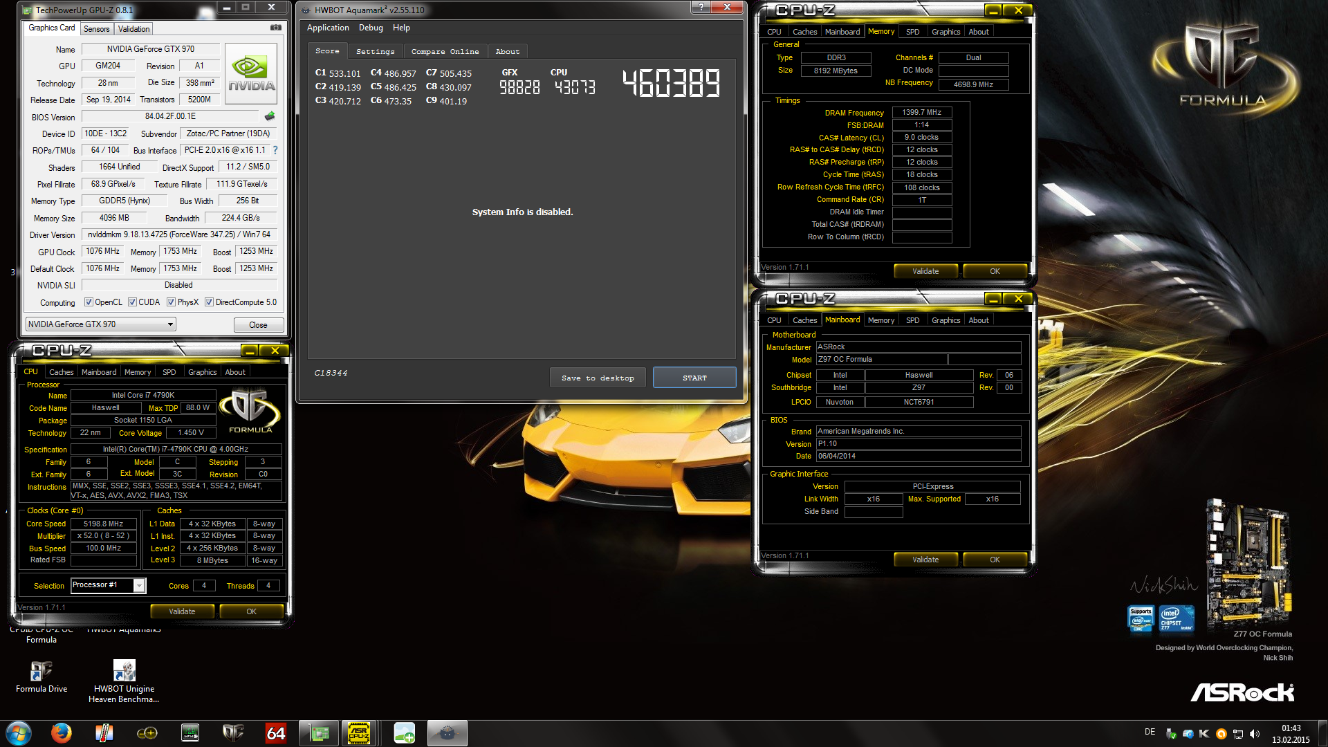The image size is (1328, 747).
Task: Click OK in CPU-Z Mainboard window
Action: (x=995, y=560)
